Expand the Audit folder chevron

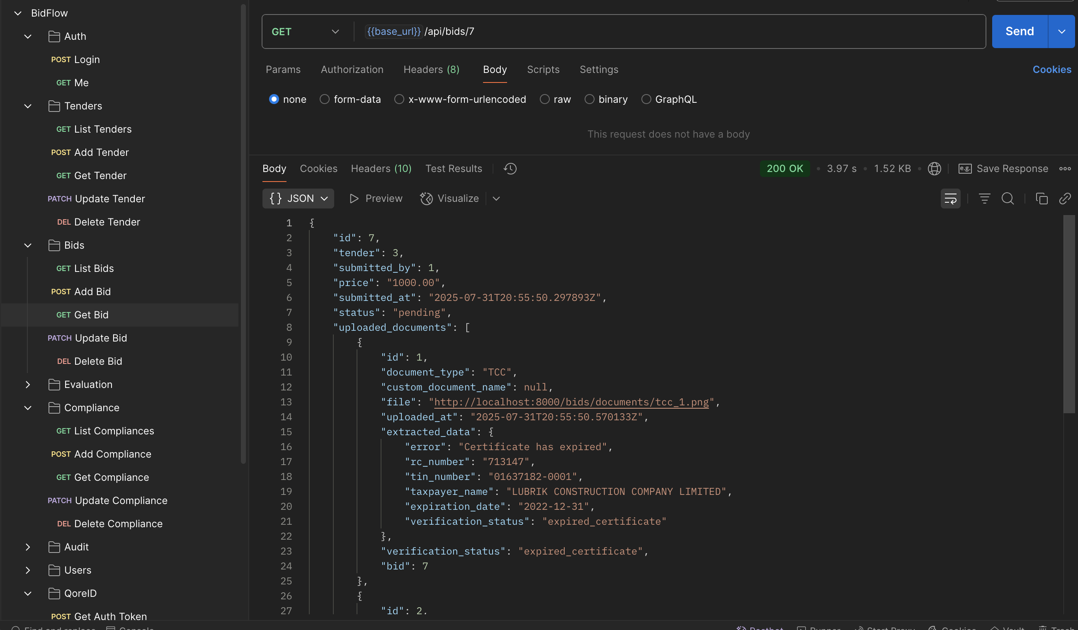[x=28, y=547]
